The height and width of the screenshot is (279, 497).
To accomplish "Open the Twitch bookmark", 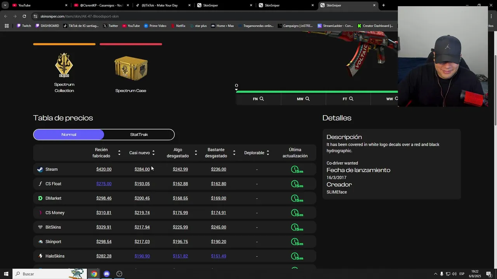I will pos(24,26).
